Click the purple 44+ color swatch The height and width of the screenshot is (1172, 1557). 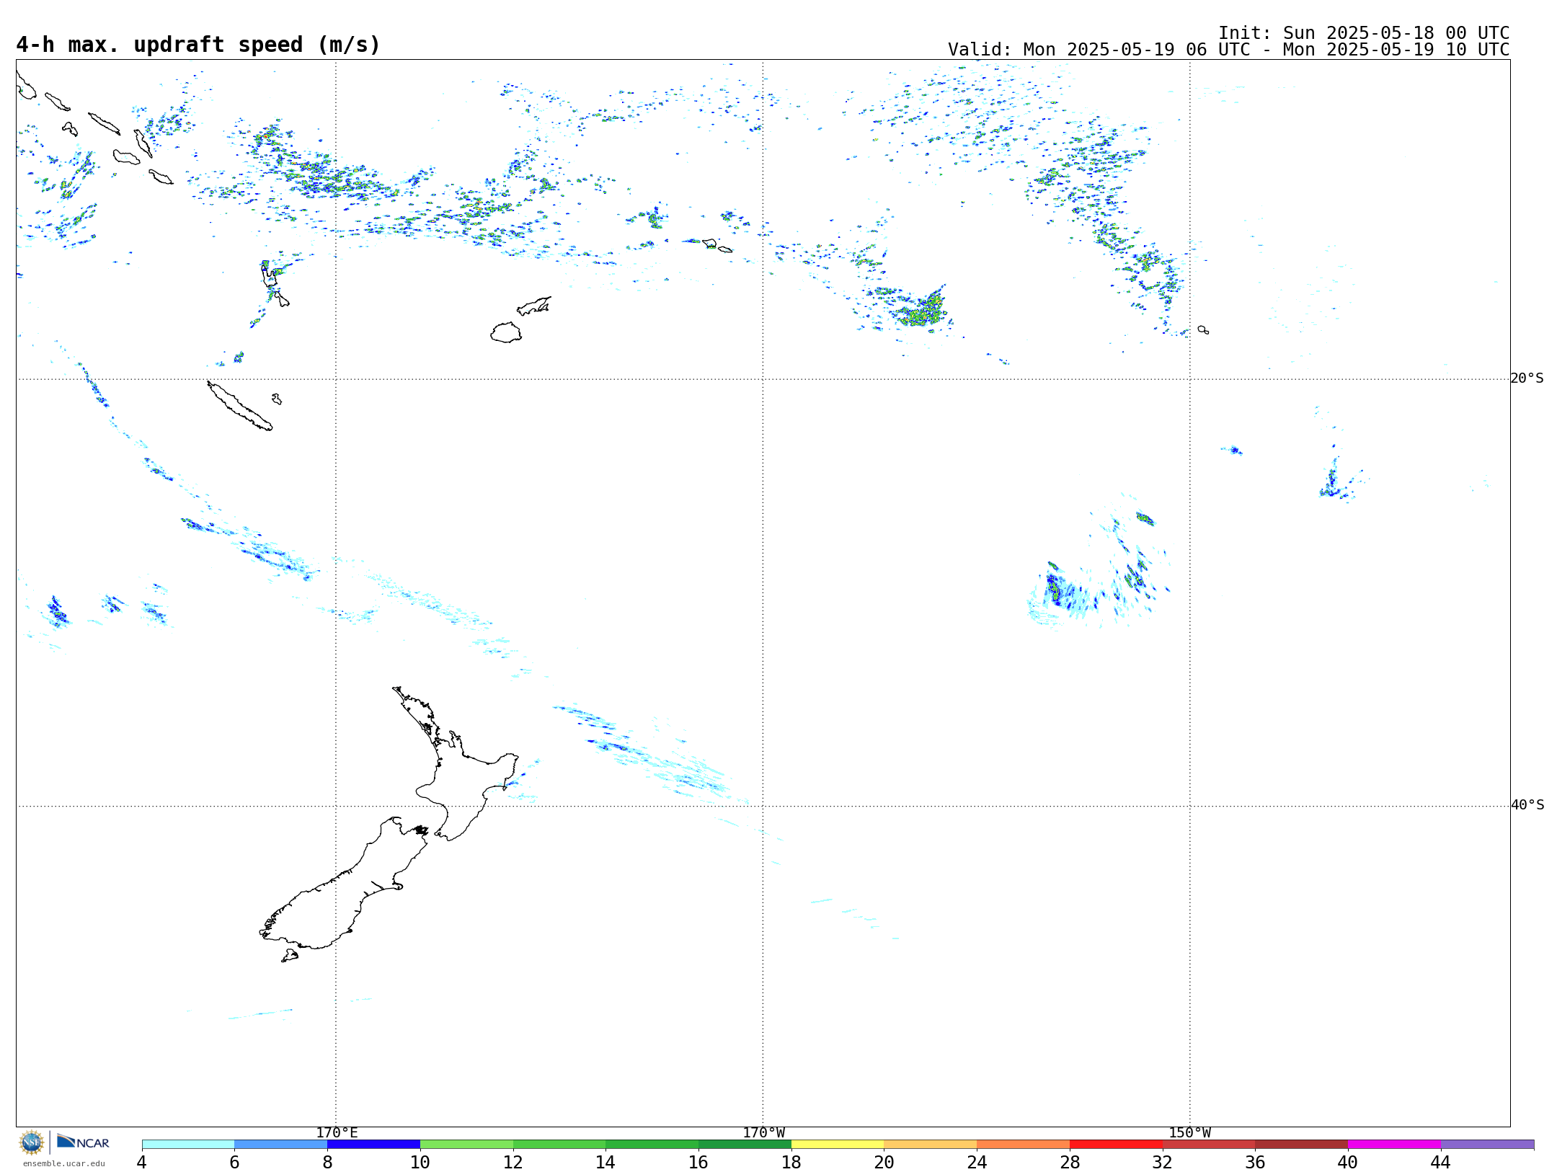(1488, 1144)
